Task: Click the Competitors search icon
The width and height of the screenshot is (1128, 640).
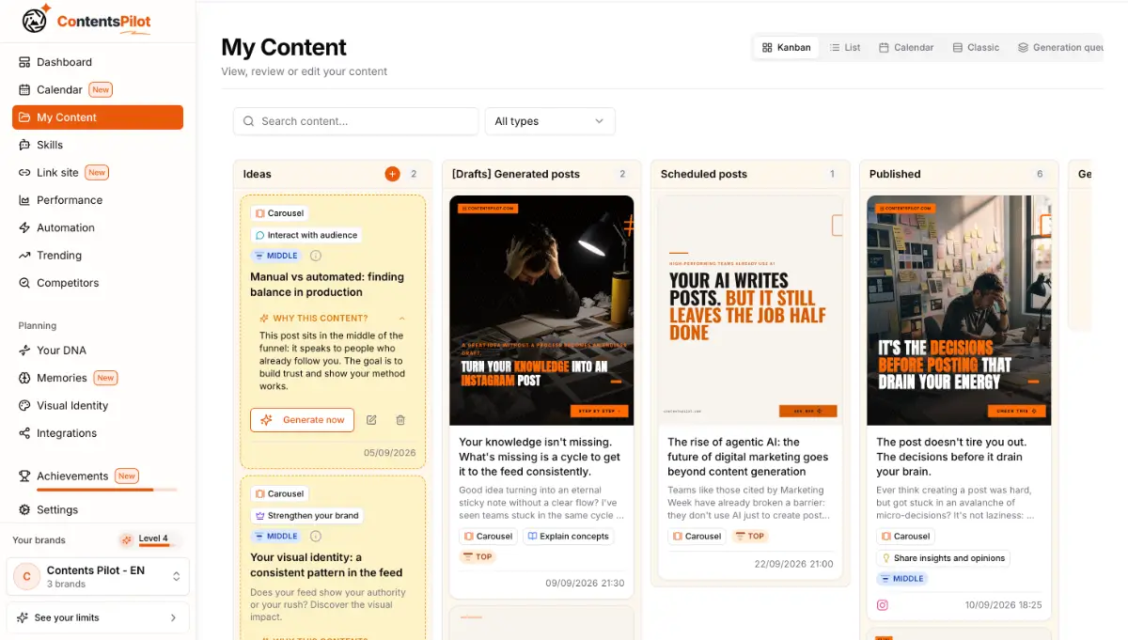Action: coord(25,283)
